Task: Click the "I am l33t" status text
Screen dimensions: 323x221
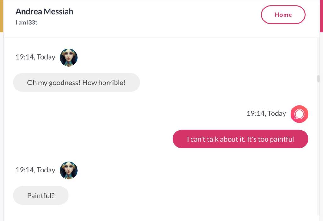Action: pos(26,23)
